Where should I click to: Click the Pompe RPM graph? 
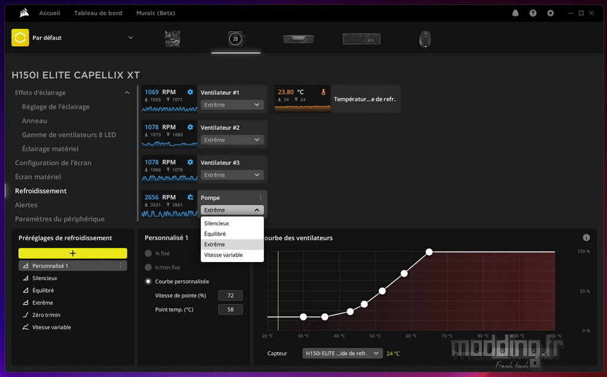pos(169,213)
